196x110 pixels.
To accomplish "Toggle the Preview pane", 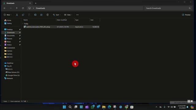I will (186, 15).
